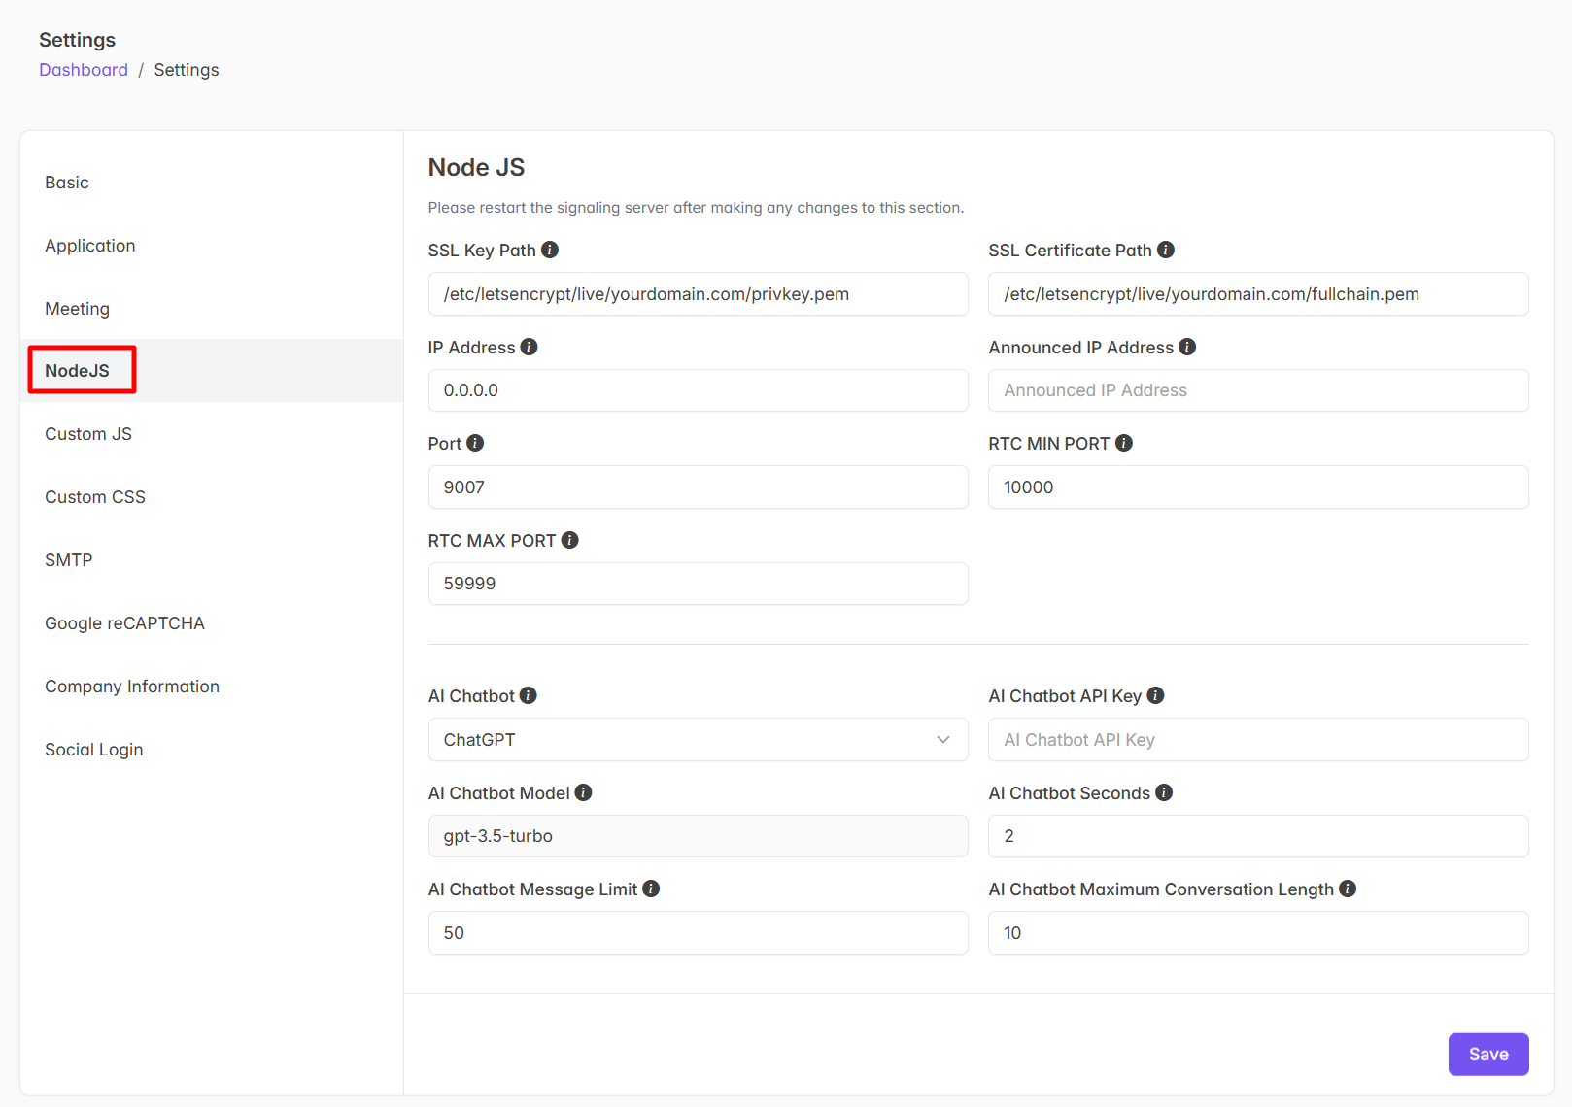Click the SSL Key Path info icon
Screen dimensions: 1572x1107
(551, 250)
